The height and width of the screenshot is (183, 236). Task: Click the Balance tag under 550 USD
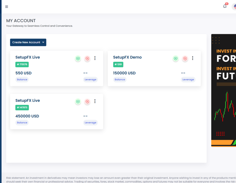coord(22,79)
